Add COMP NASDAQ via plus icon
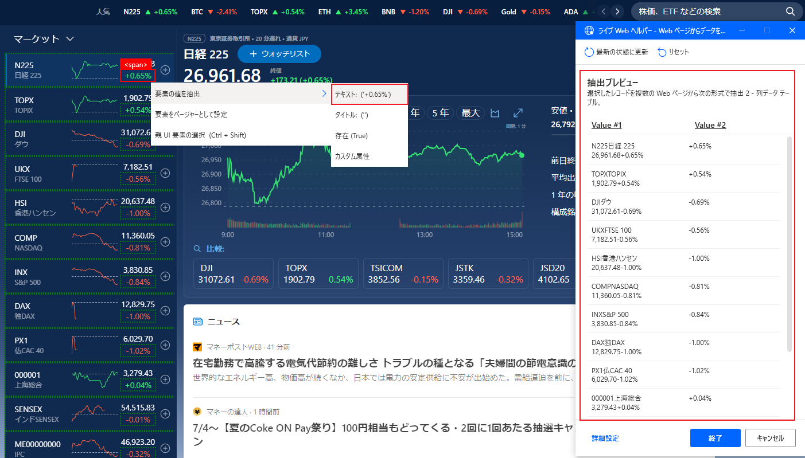The height and width of the screenshot is (458, 805). click(165, 242)
